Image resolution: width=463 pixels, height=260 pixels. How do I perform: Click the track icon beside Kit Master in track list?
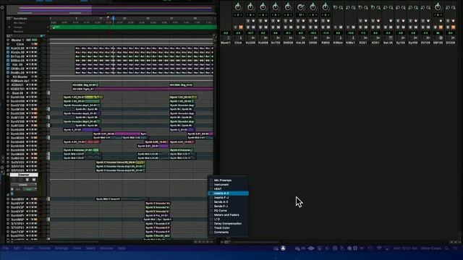(8, 77)
